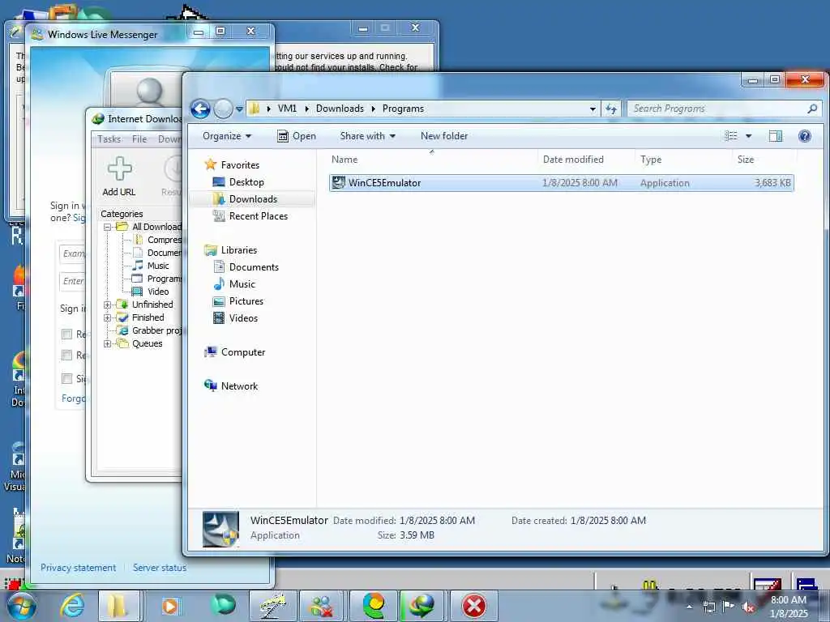Expand Unfinished category in IDM
The image size is (830, 622).
pyautogui.click(x=107, y=305)
